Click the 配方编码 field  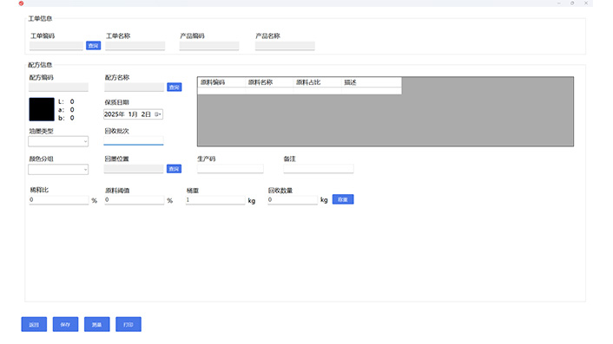click(59, 87)
